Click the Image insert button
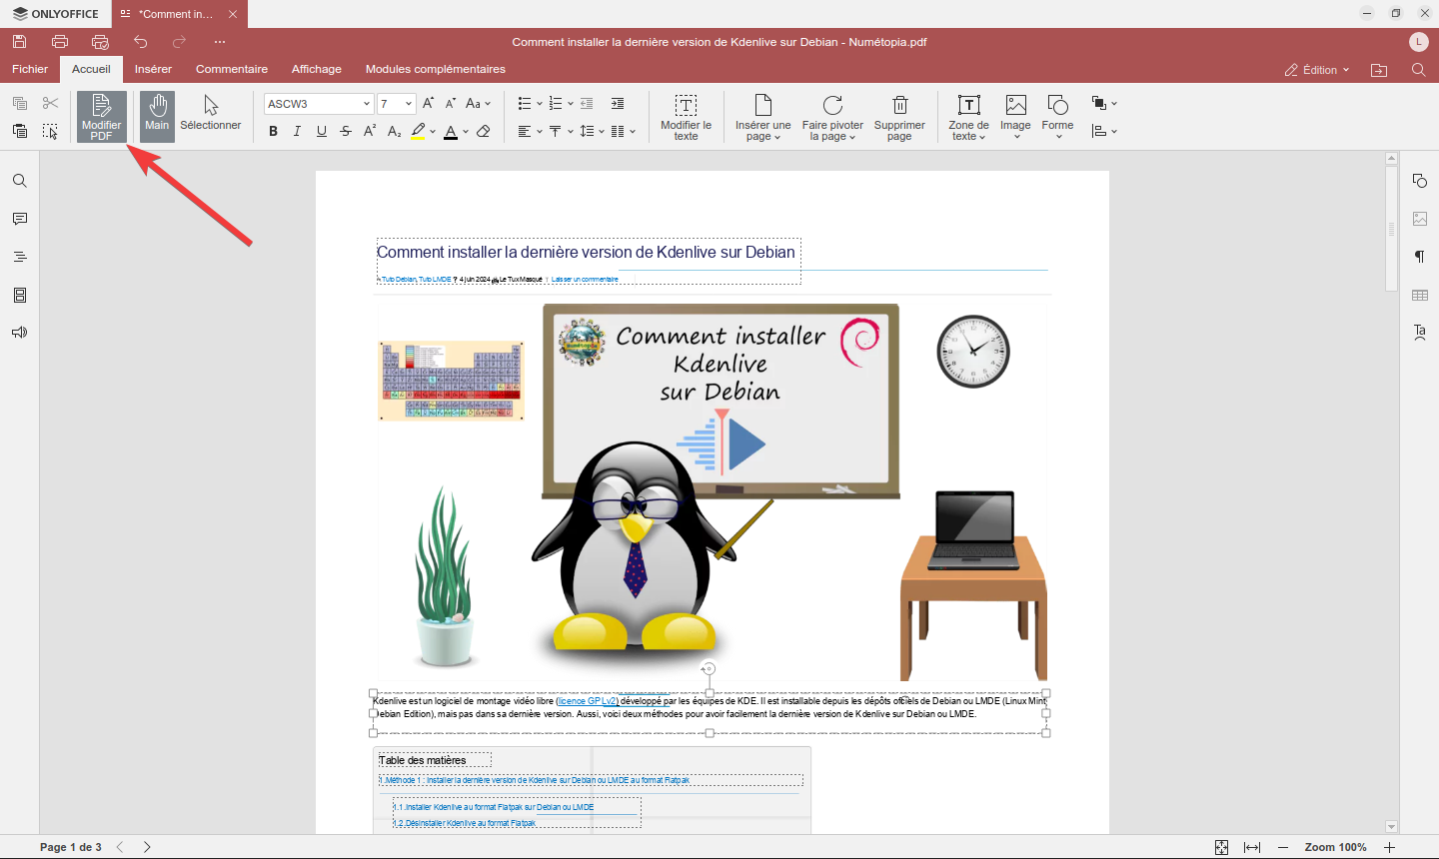Image resolution: width=1439 pixels, height=859 pixels. [1015, 117]
